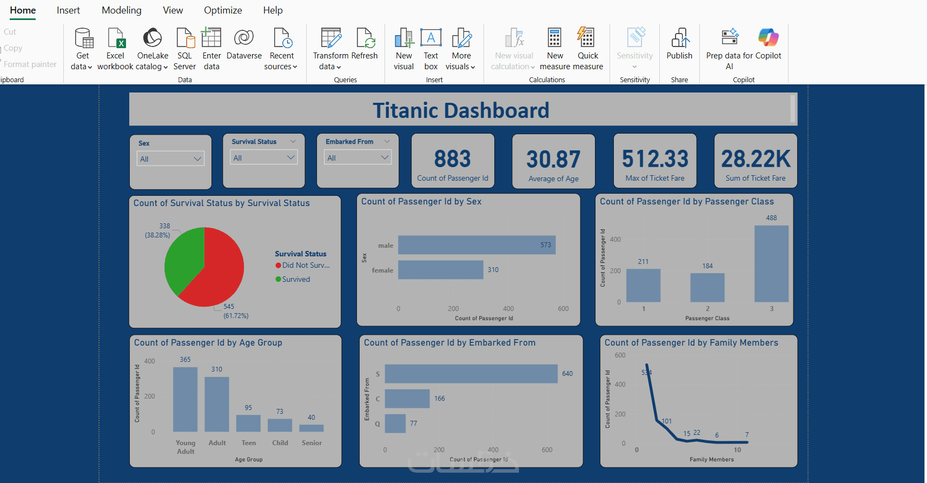This screenshot has width=927, height=483.
Task: Expand the OneLake catalog dropdown arrow
Action: click(x=165, y=67)
